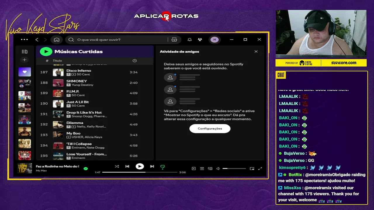
Task: Open the profile avatar 'H' menu
Action: point(215,40)
